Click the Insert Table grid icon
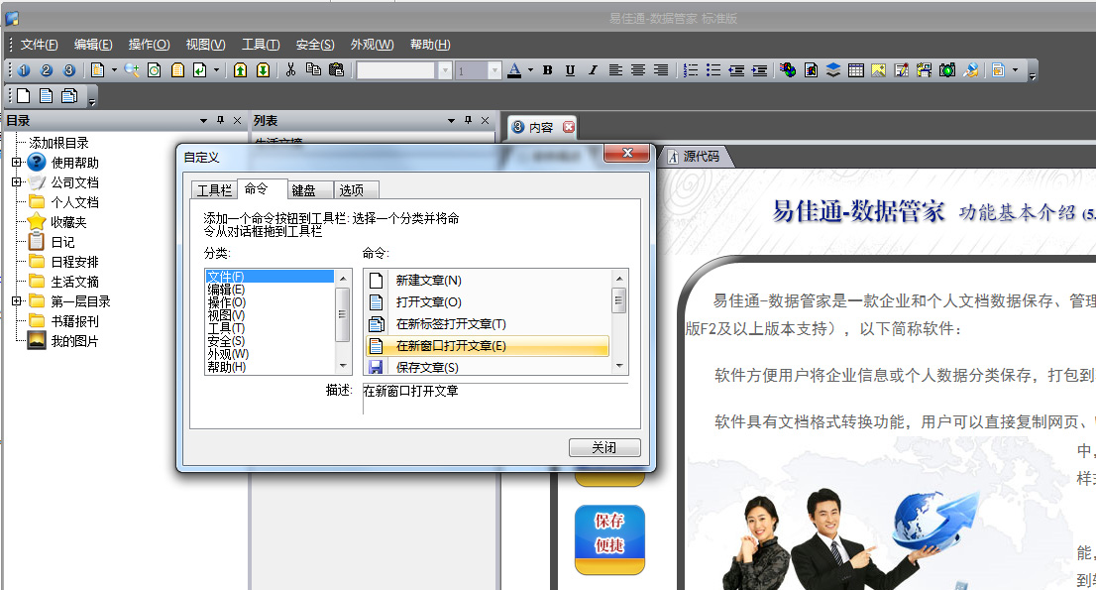This screenshot has width=1096, height=590. 856,70
